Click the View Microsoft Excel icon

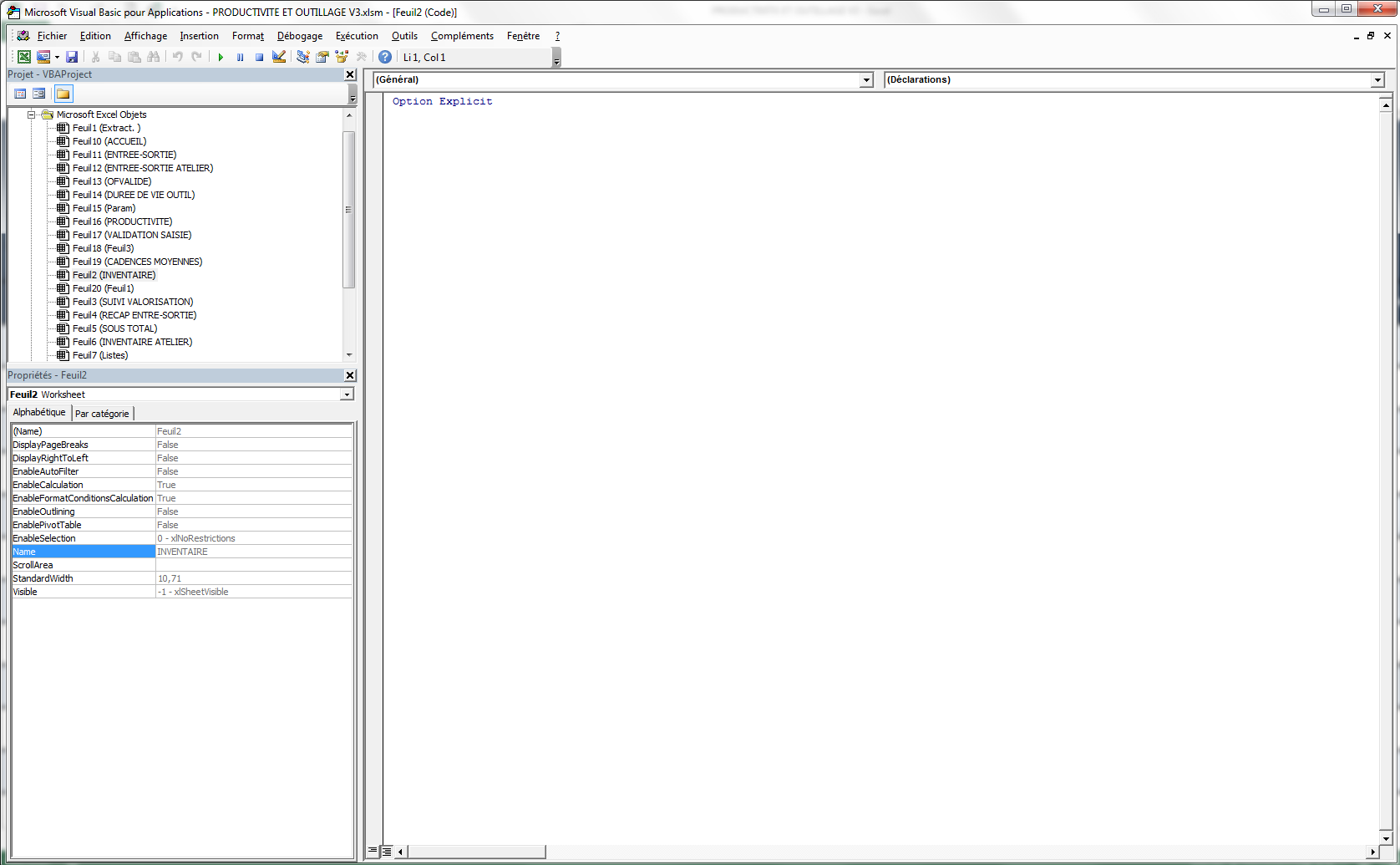click(24, 57)
